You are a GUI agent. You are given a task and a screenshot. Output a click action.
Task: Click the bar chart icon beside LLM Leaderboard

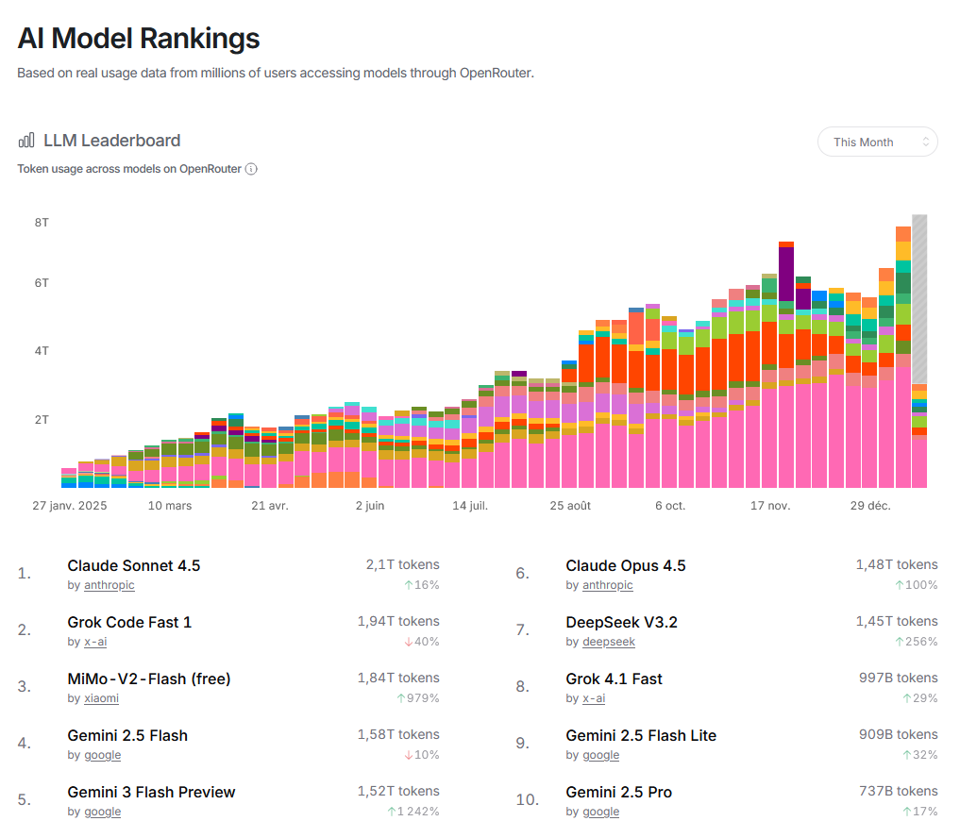coord(26,141)
